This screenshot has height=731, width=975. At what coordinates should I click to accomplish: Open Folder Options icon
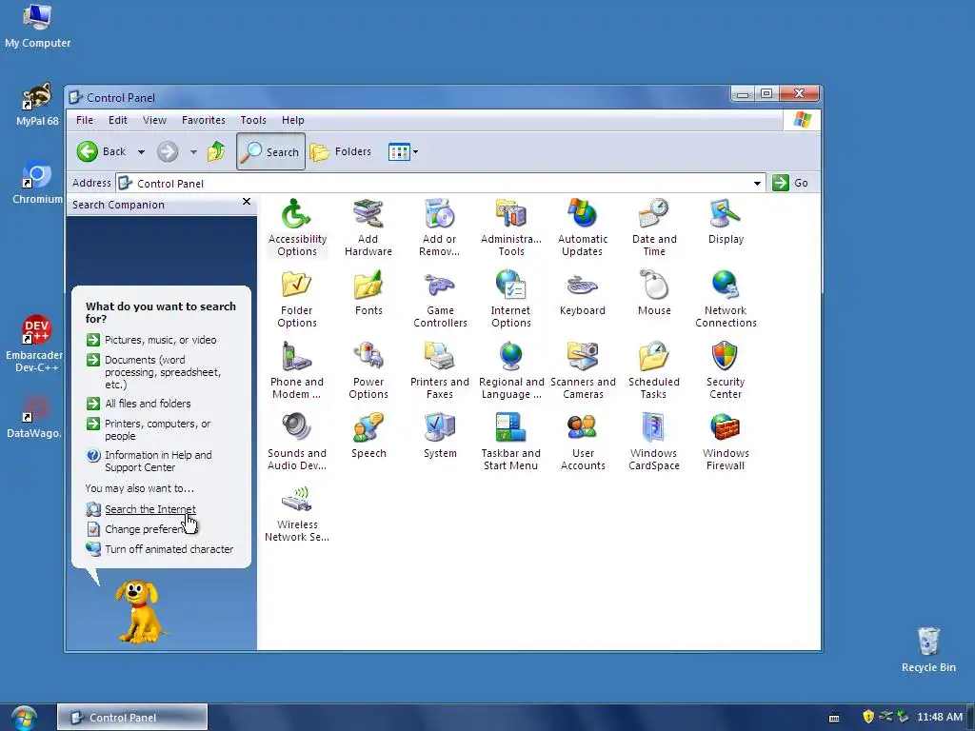click(297, 298)
